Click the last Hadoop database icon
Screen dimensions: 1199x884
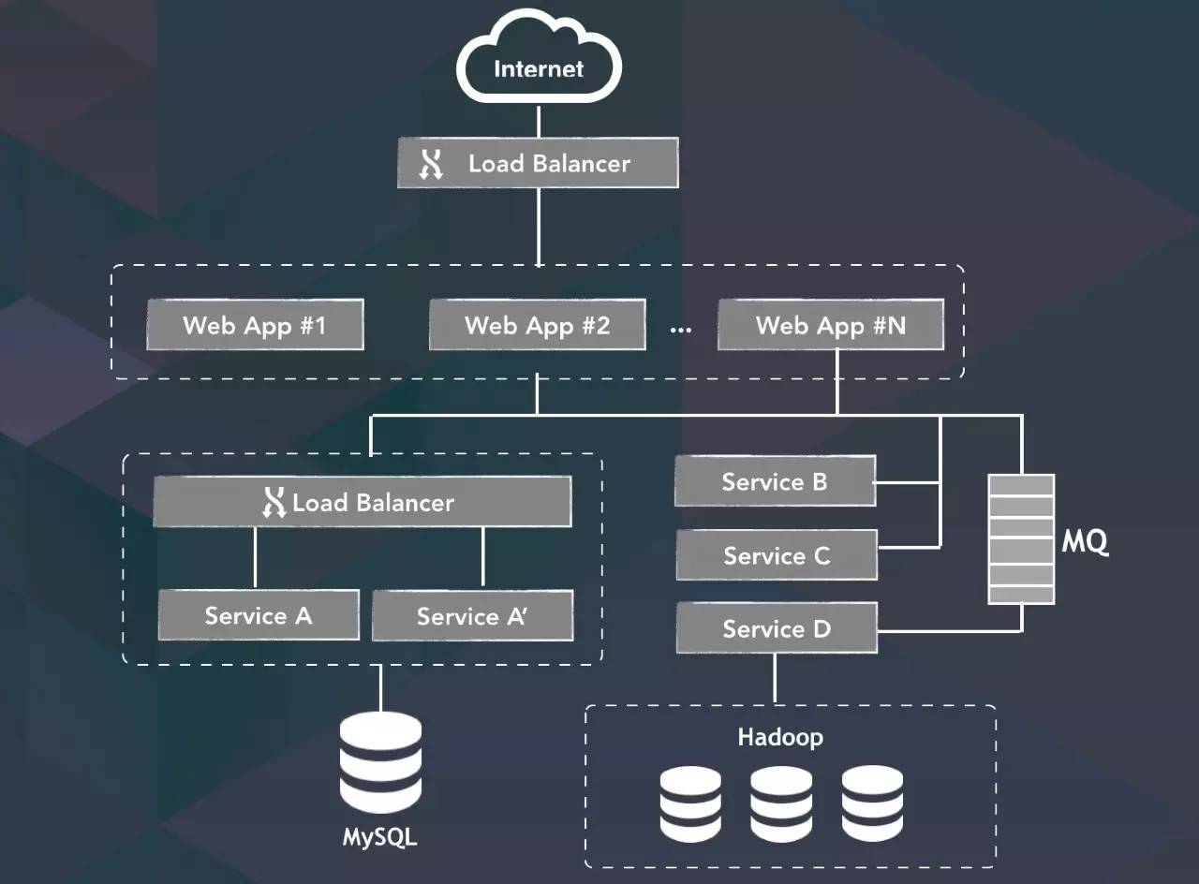click(x=872, y=803)
